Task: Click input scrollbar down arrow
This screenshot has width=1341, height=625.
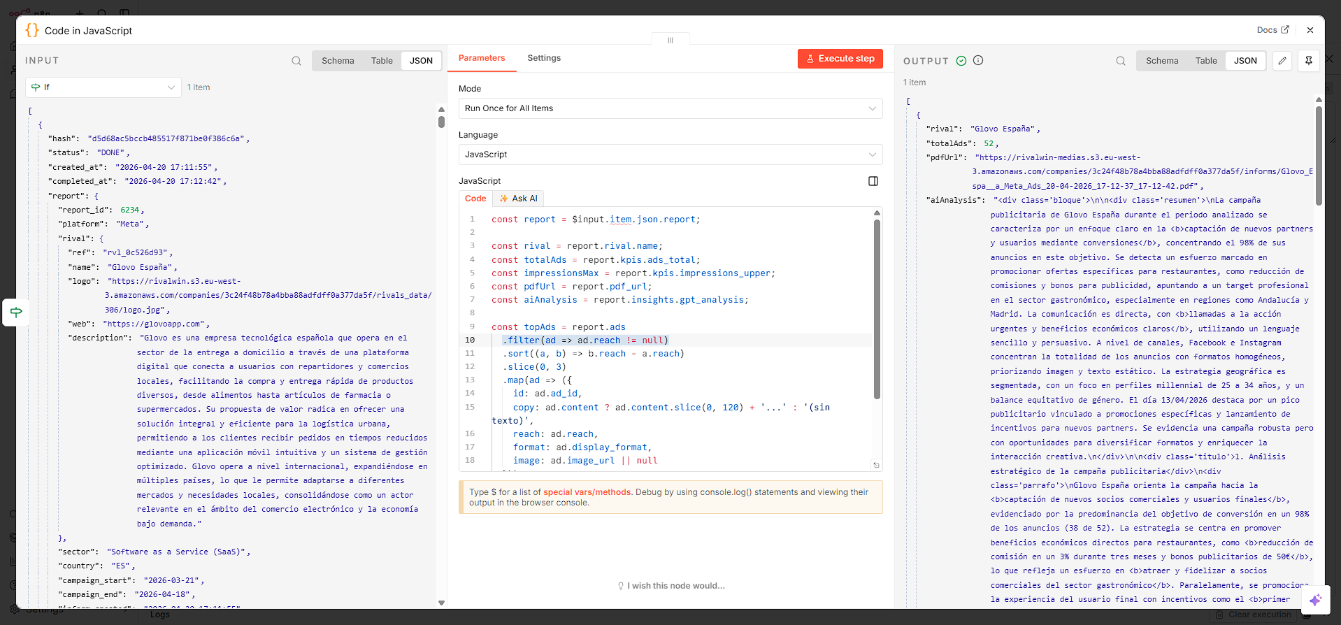Action: [441, 603]
